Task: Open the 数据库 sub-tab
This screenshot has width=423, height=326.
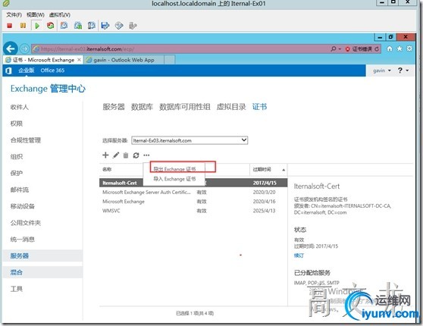Action: click(x=142, y=107)
